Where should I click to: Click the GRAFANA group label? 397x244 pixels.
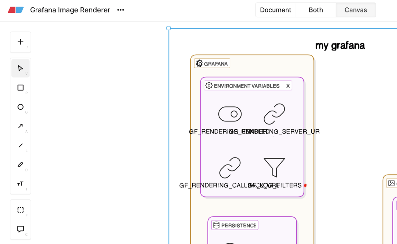pos(212,63)
